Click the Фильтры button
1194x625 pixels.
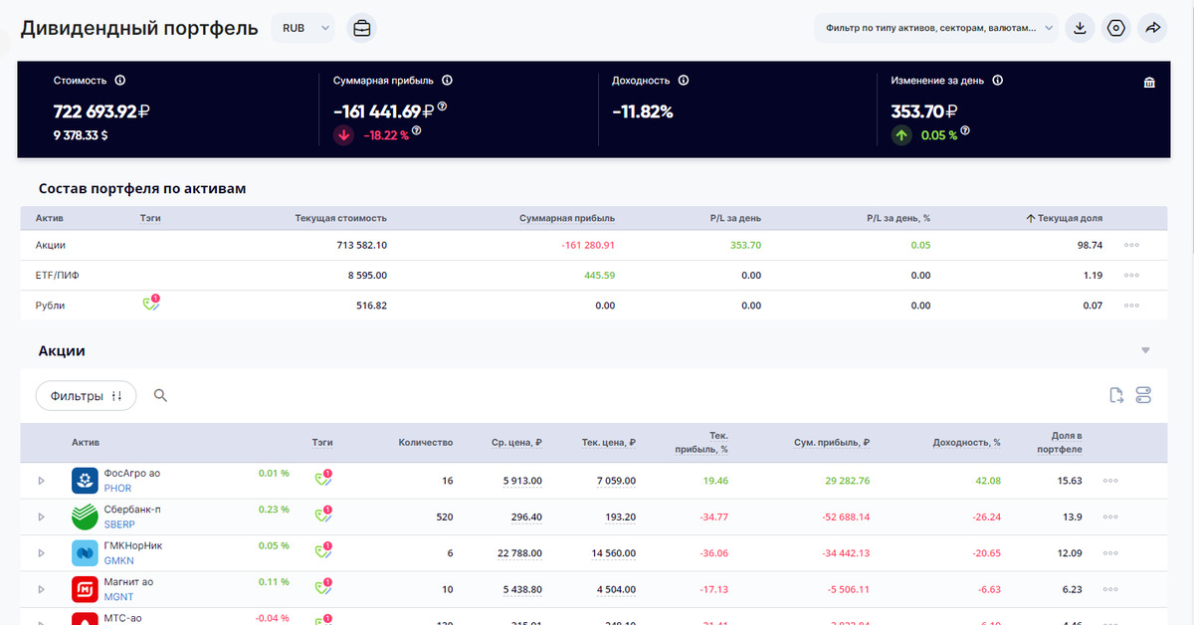click(x=86, y=396)
